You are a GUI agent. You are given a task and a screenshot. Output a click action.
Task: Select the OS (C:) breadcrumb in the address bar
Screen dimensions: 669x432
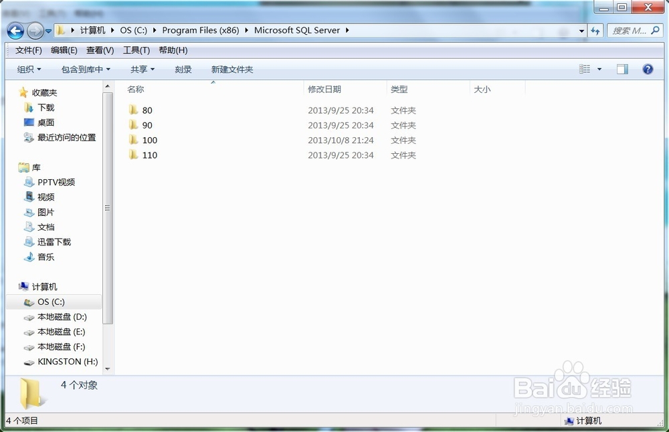pos(134,30)
